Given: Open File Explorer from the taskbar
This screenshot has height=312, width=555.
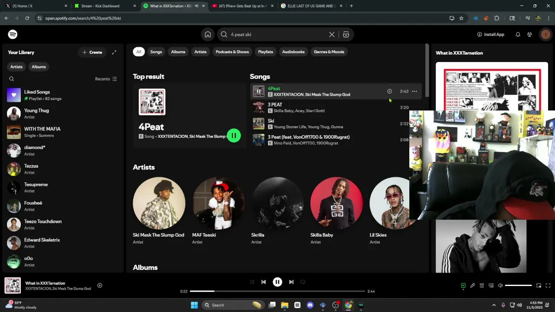Looking at the screenshot, I should tap(284, 305).
